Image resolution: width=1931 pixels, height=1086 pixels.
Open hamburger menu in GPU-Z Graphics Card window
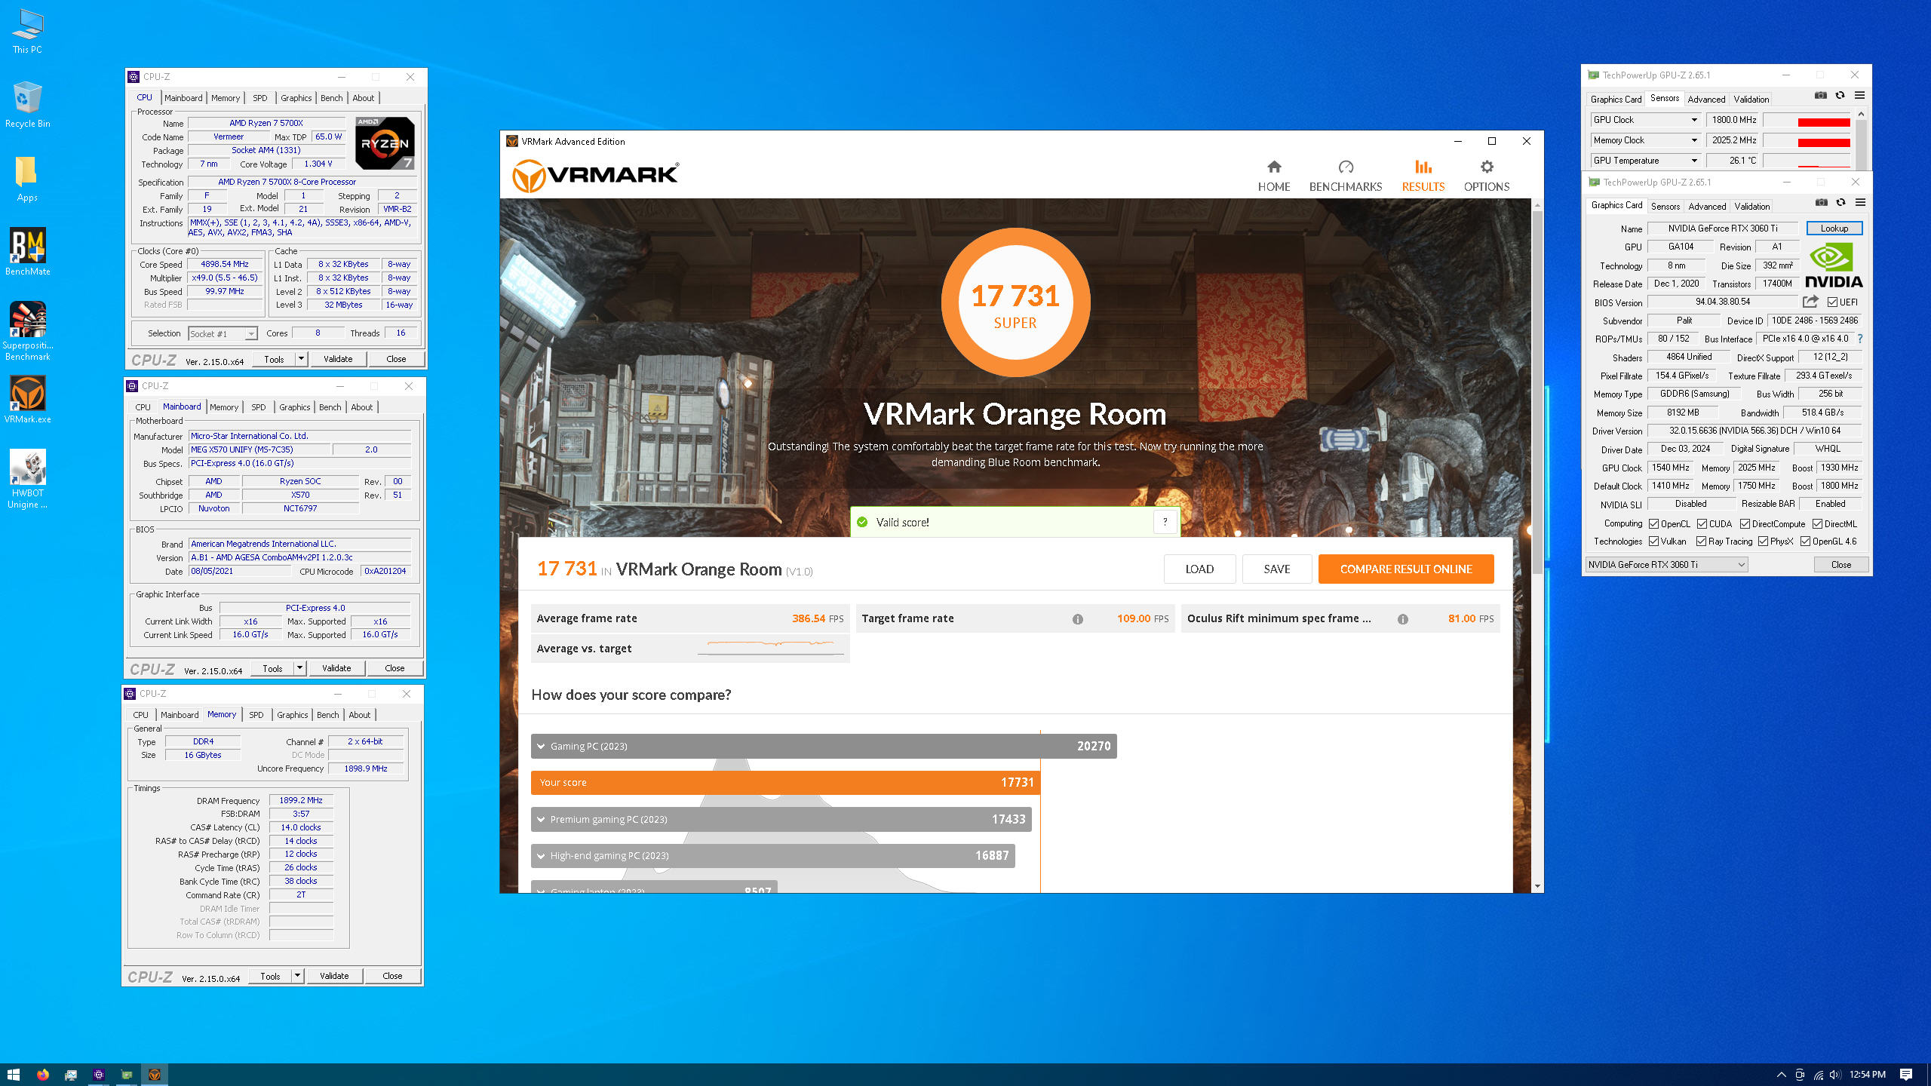(1860, 203)
